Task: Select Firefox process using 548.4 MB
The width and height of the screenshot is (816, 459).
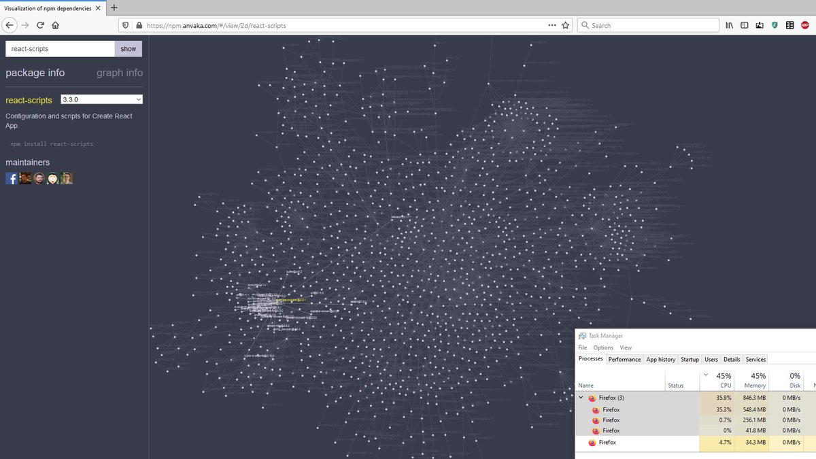Action: tap(696, 409)
